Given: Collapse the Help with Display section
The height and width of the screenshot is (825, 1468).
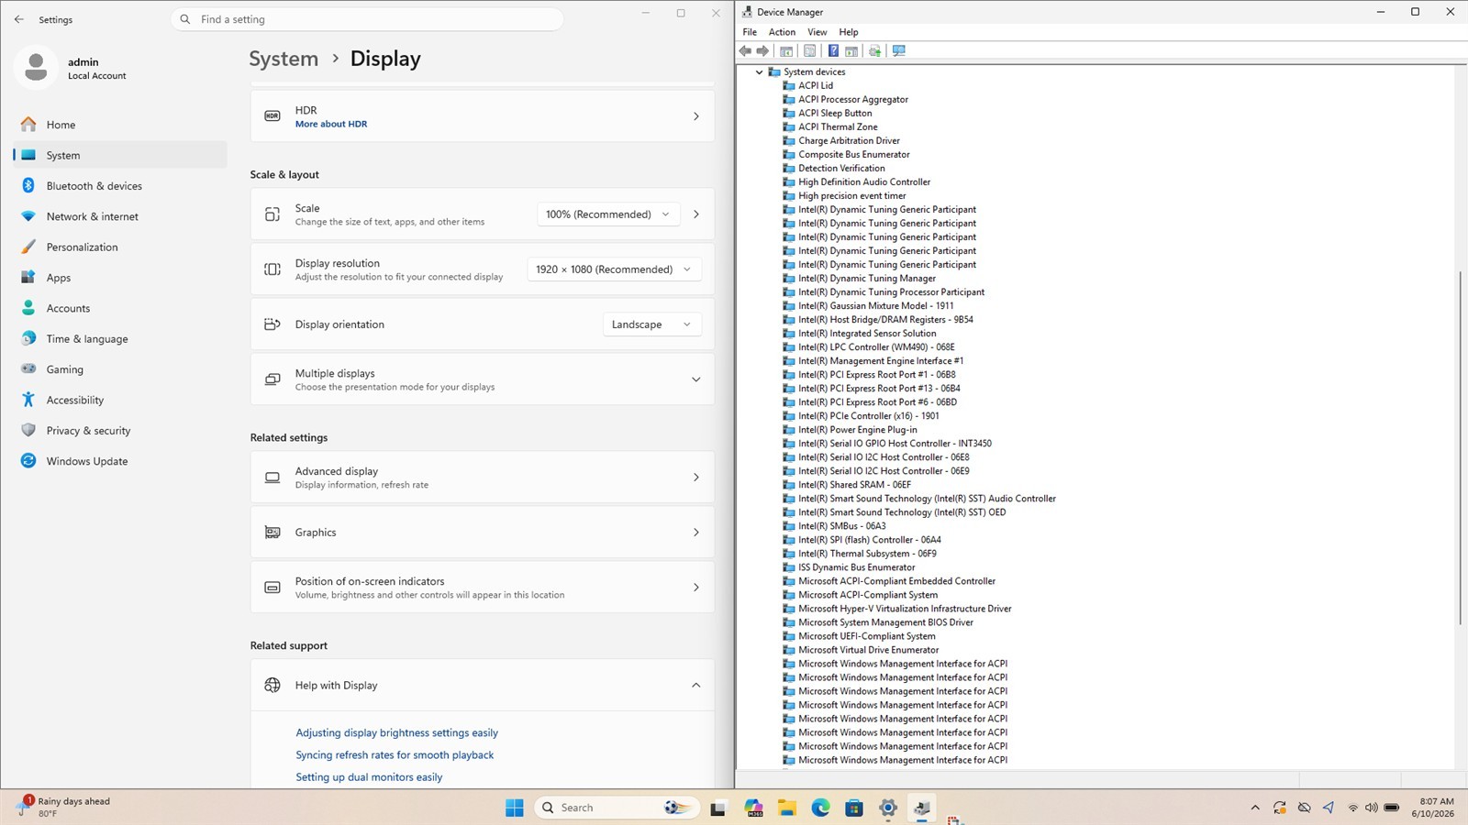Looking at the screenshot, I should 695,685.
